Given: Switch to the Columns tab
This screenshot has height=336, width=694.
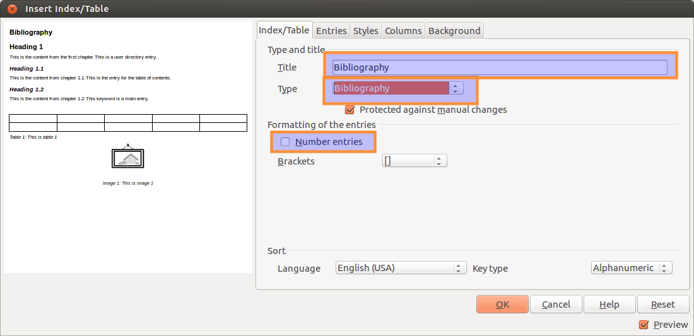Looking at the screenshot, I should click(403, 31).
